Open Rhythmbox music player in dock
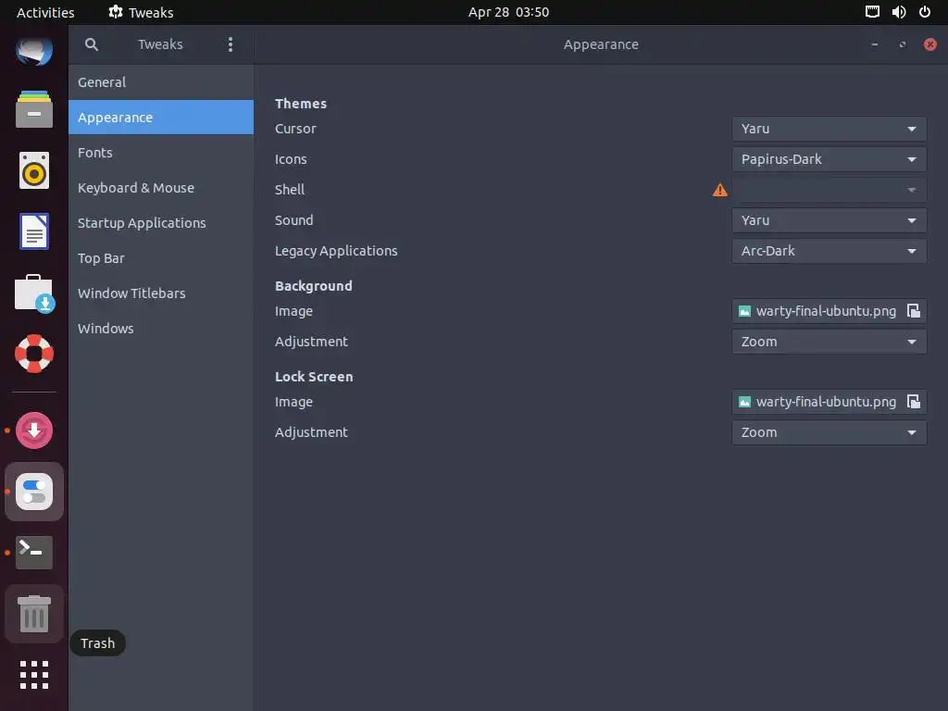The image size is (948, 711). pos(34,170)
